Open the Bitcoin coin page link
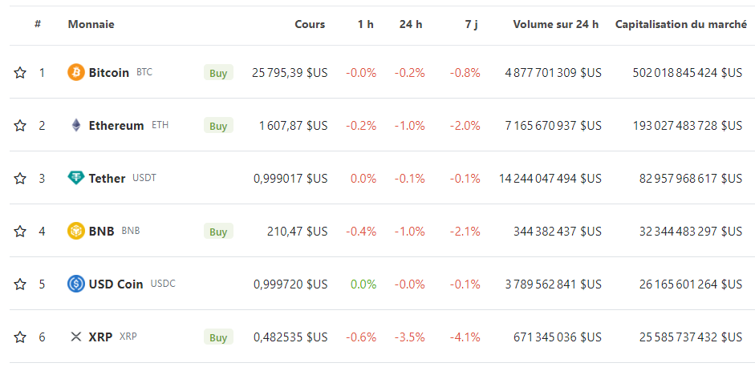755x367 pixels. pyautogui.click(x=109, y=73)
